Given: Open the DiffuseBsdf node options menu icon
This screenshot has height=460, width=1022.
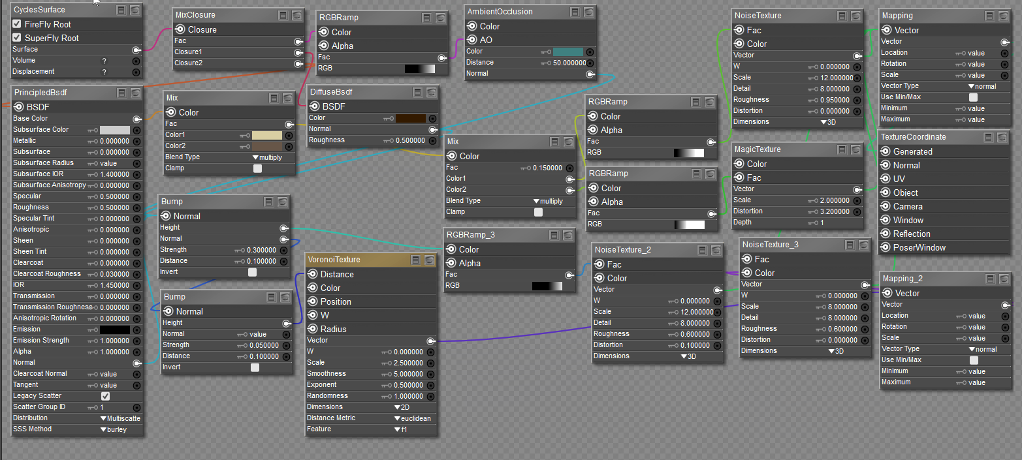Looking at the screenshot, I should tap(418, 92).
